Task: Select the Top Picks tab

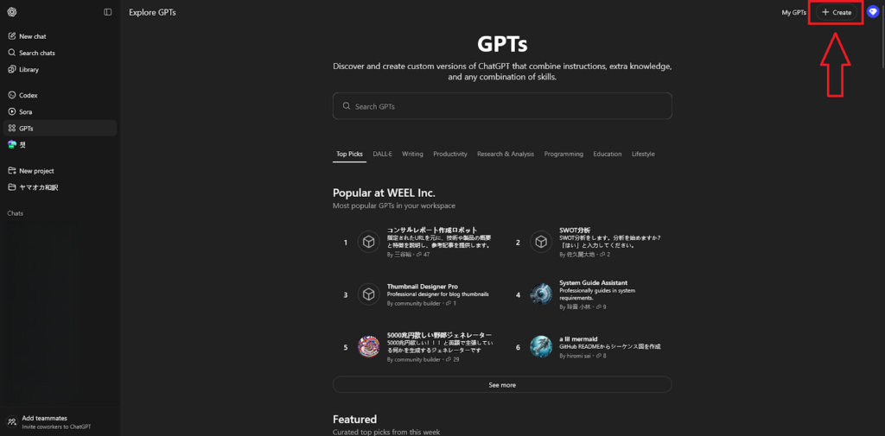Action: pyautogui.click(x=349, y=154)
